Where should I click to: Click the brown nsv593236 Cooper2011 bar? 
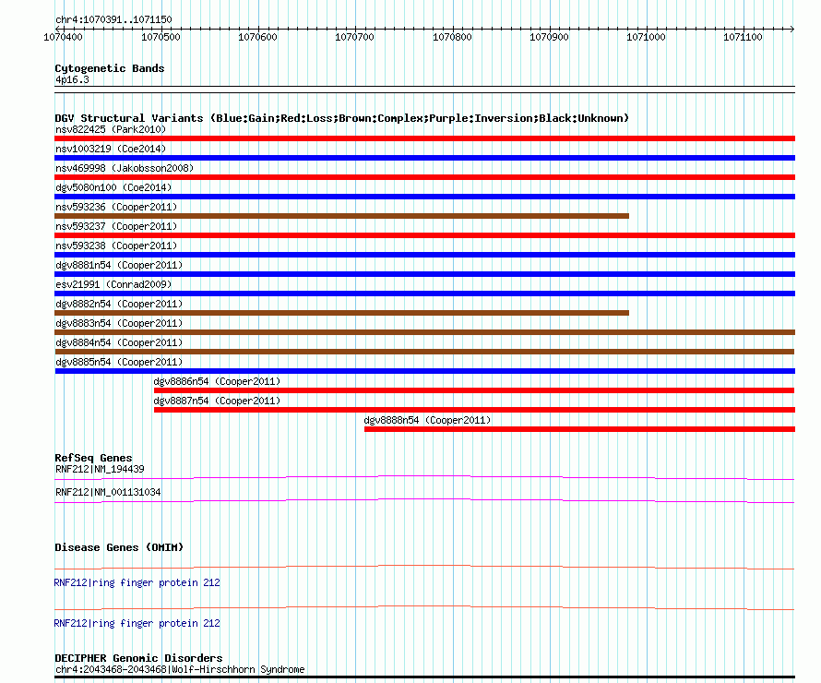342,216
